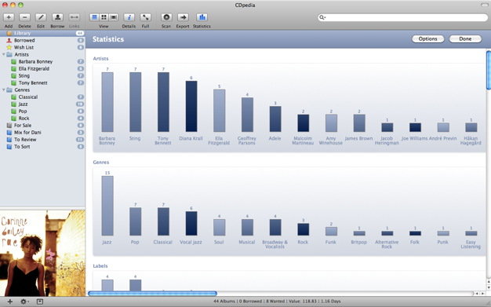This screenshot has width=491, height=307.
Task: Click the Broadway & Vocalists label
Action: click(275, 244)
